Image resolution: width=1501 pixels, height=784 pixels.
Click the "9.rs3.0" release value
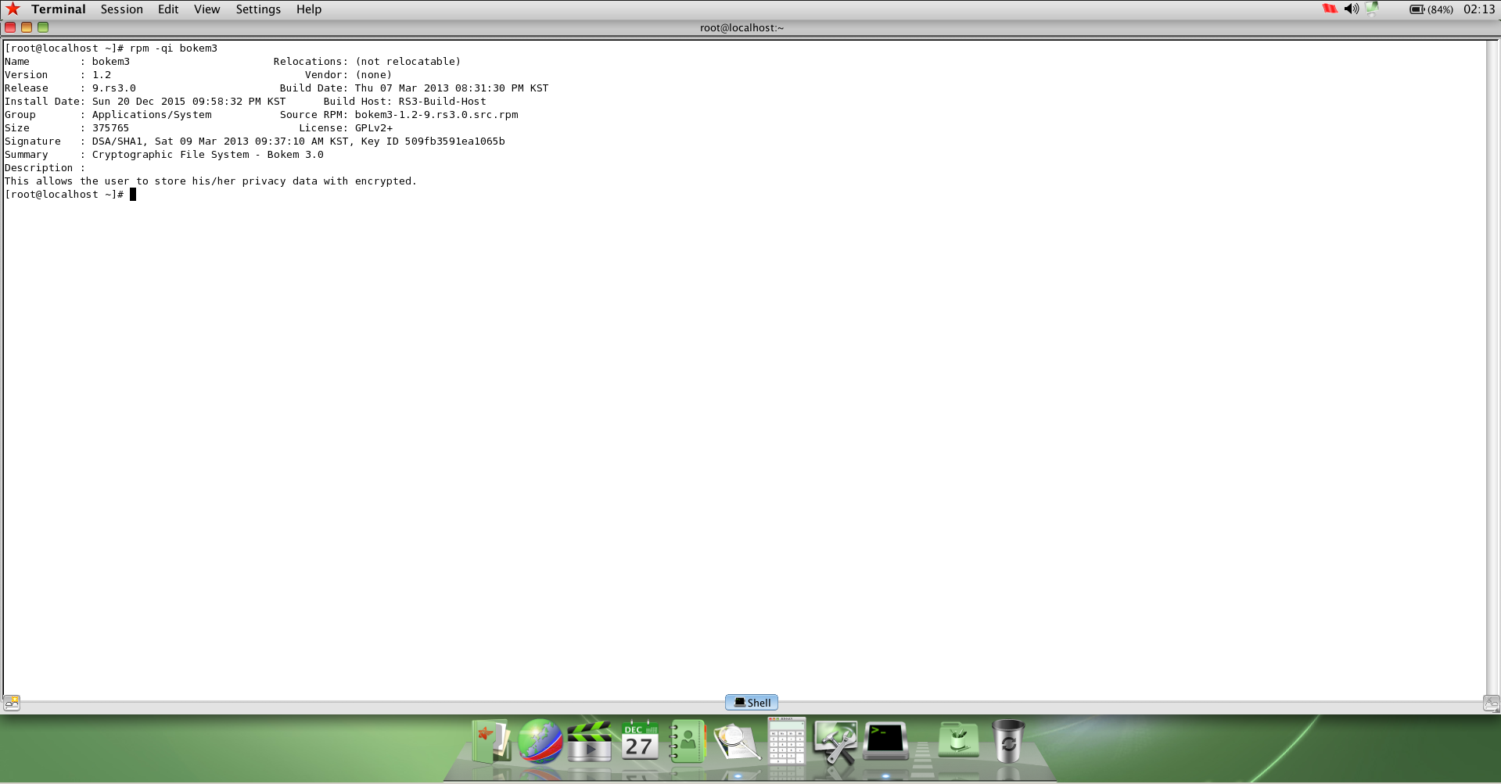(114, 88)
